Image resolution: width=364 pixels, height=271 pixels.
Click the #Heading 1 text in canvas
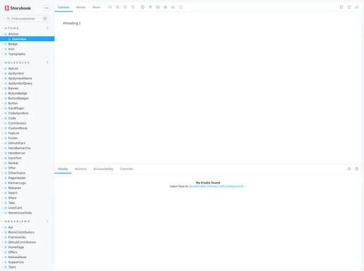tap(72, 23)
